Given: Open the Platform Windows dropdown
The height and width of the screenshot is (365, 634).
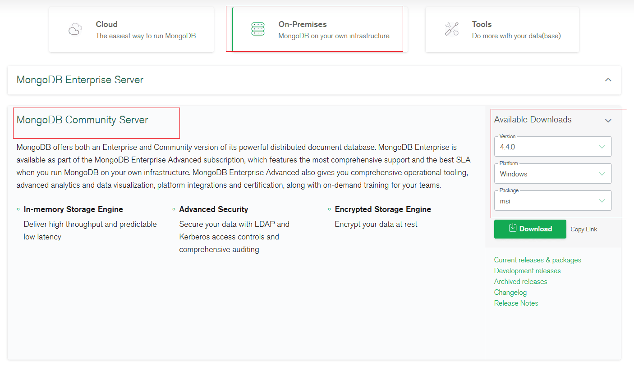Looking at the screenshot, I should (552, 174).
